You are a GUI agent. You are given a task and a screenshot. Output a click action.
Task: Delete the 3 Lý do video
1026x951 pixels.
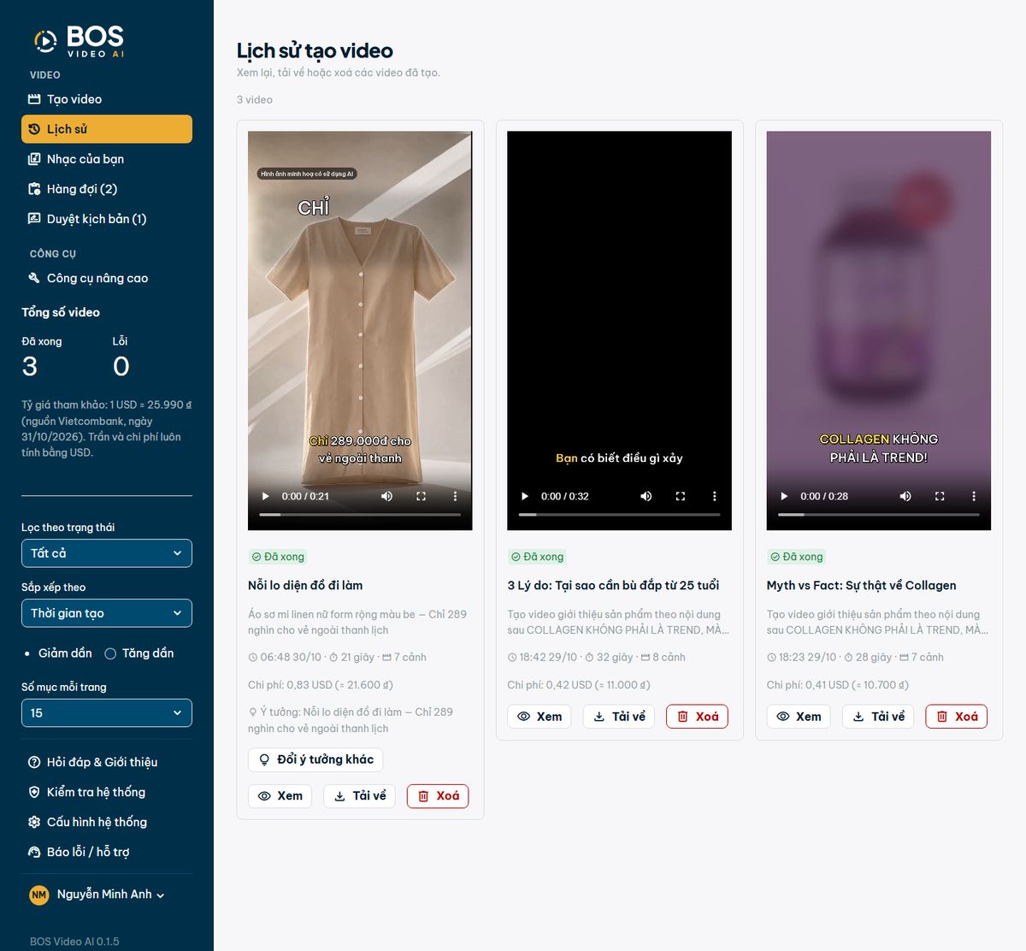[697, 717]
